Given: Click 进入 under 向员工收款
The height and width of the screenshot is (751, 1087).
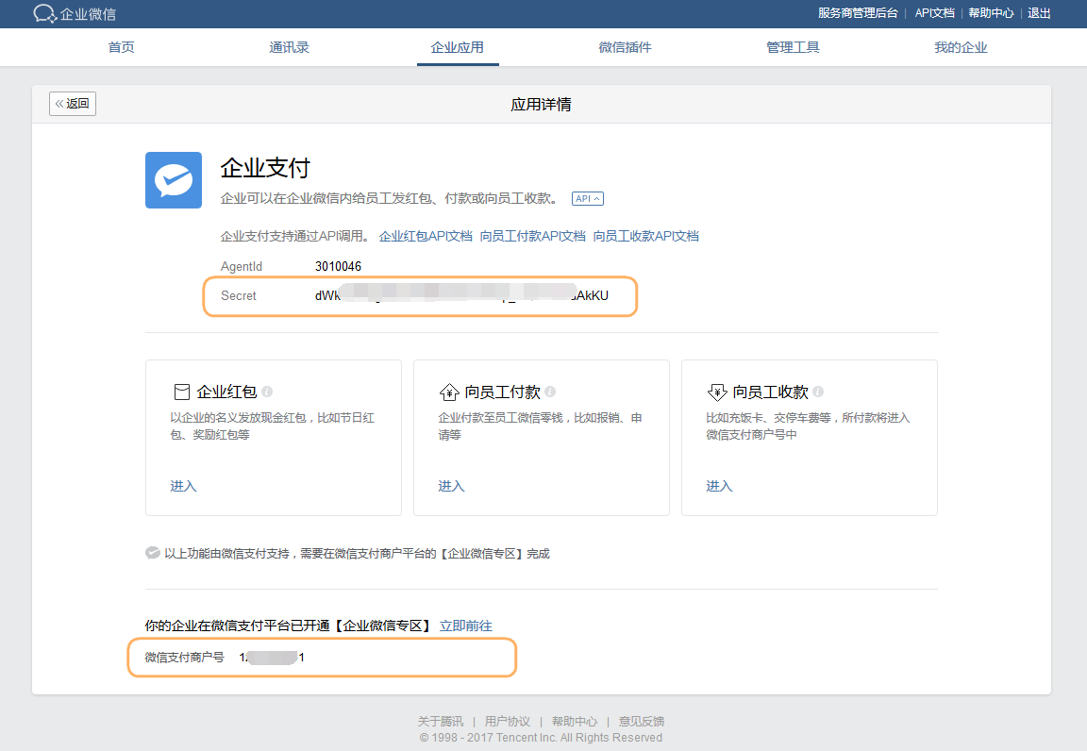Looking at the screenshot, I should click(x=719, y=486).
